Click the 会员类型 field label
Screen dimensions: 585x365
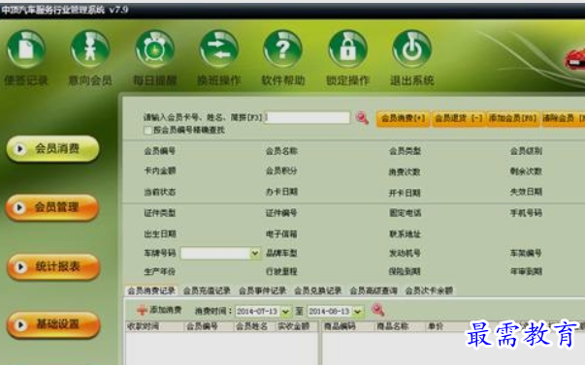tap(405, 151)
